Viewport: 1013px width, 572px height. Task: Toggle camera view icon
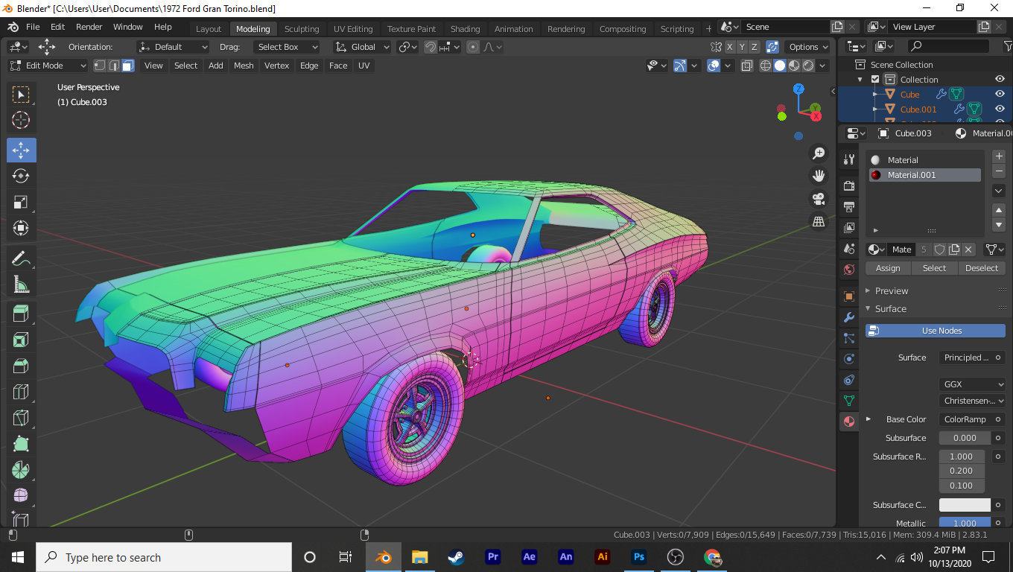(819, 199)
